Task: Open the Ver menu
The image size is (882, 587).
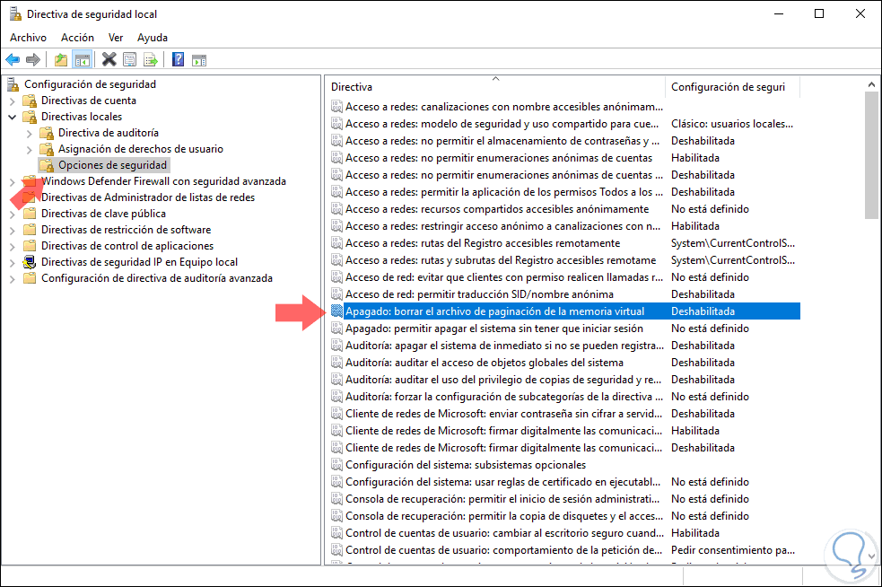Action: 116,38
